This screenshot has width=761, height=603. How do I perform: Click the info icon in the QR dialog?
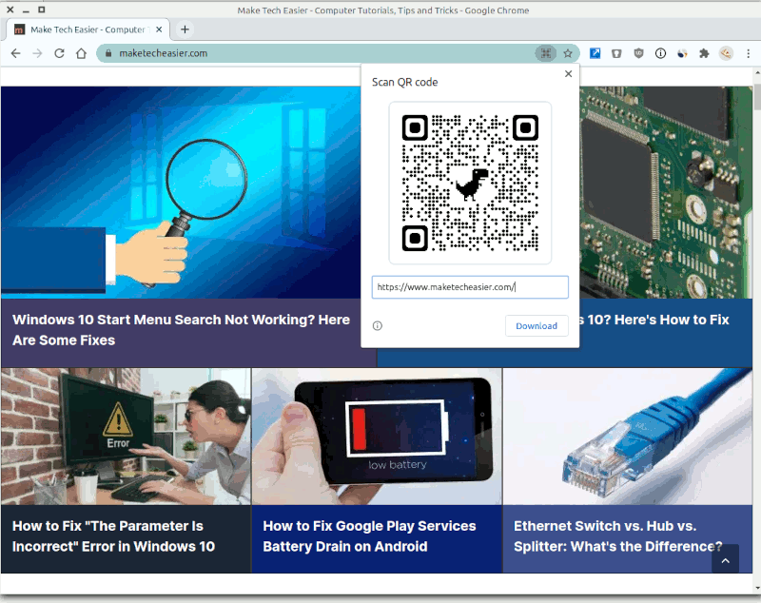tap(377, 325)
